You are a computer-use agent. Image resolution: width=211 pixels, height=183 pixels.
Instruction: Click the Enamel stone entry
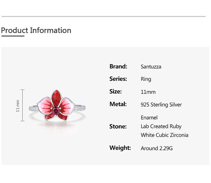pyautogui.click(x=149, y=118)
